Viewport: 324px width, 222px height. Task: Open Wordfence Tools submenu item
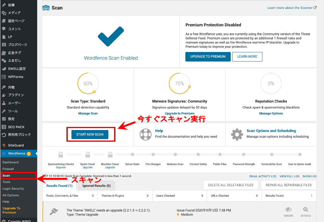[6, 182]
